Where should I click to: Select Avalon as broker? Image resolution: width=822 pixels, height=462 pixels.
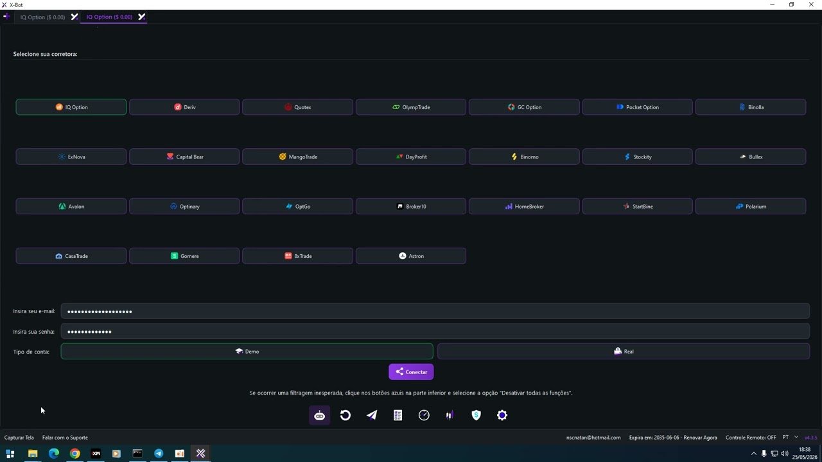[71, 207]
